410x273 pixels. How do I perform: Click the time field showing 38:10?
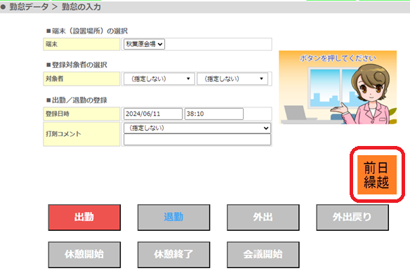[x=214, y=114]
